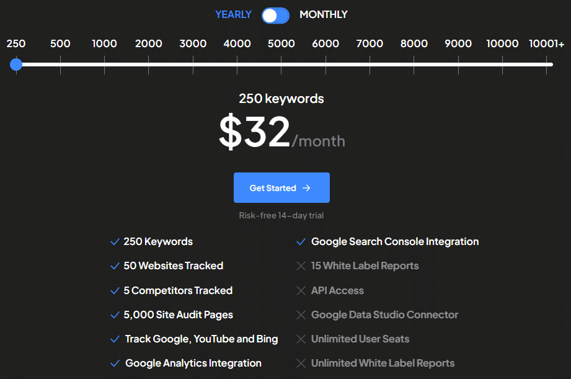Screen dimensions: 571x379
Task: Select the 5000 keyword tier mark
Action: (281, 64)
